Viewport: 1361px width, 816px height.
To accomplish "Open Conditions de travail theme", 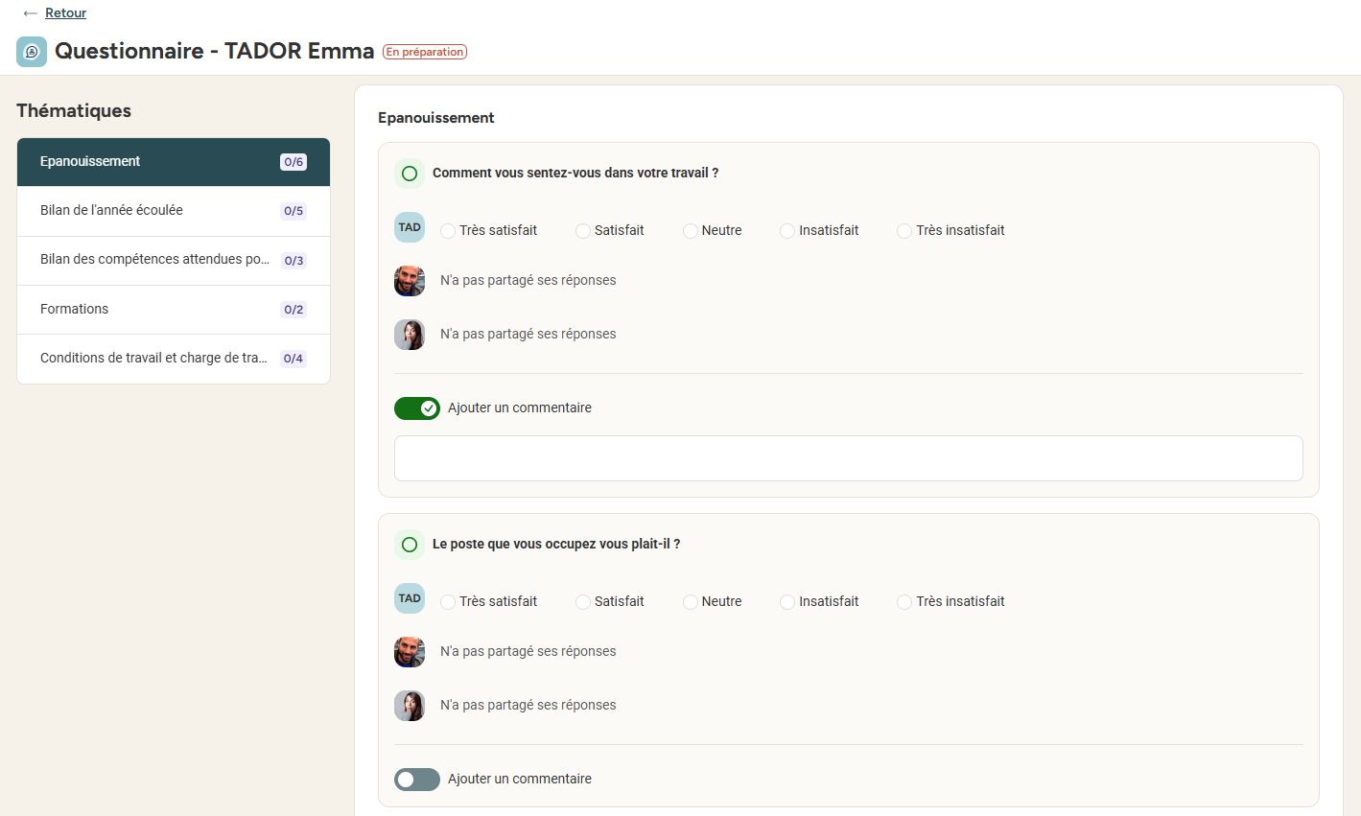I will point(174,359).
